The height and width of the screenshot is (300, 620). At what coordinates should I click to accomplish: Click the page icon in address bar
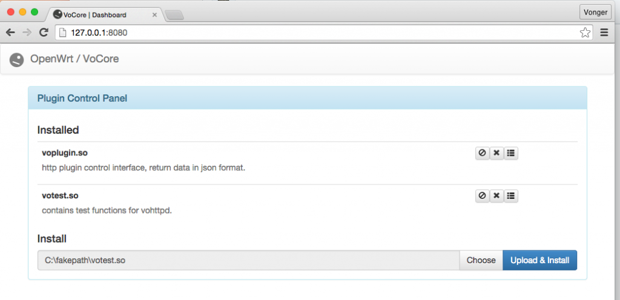pos(62,33)
